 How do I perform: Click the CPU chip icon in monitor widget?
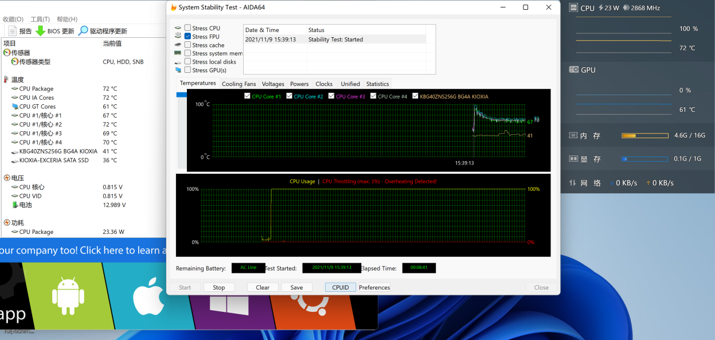tap(573, 7)
